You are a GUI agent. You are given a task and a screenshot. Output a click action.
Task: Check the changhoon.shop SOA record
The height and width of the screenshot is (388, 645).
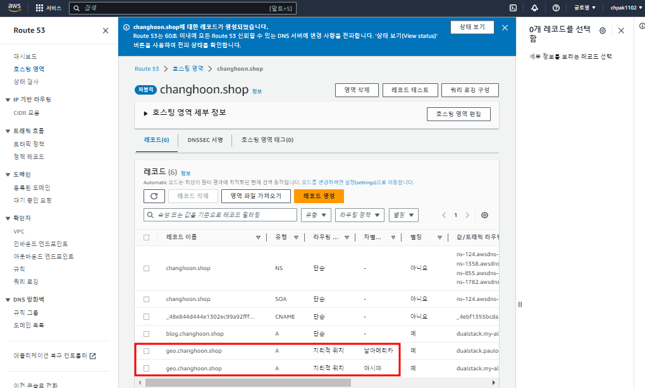(x=147, y=299)
